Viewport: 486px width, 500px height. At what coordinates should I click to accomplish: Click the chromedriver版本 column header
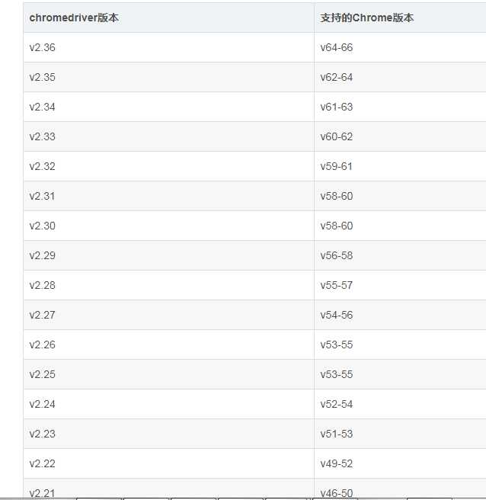tap(169, 18)
